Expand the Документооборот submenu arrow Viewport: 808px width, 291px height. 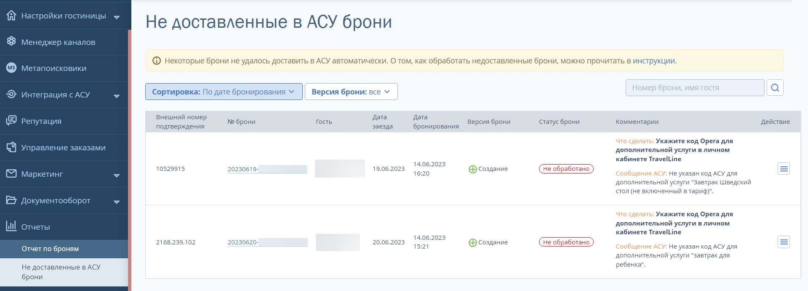117,202
